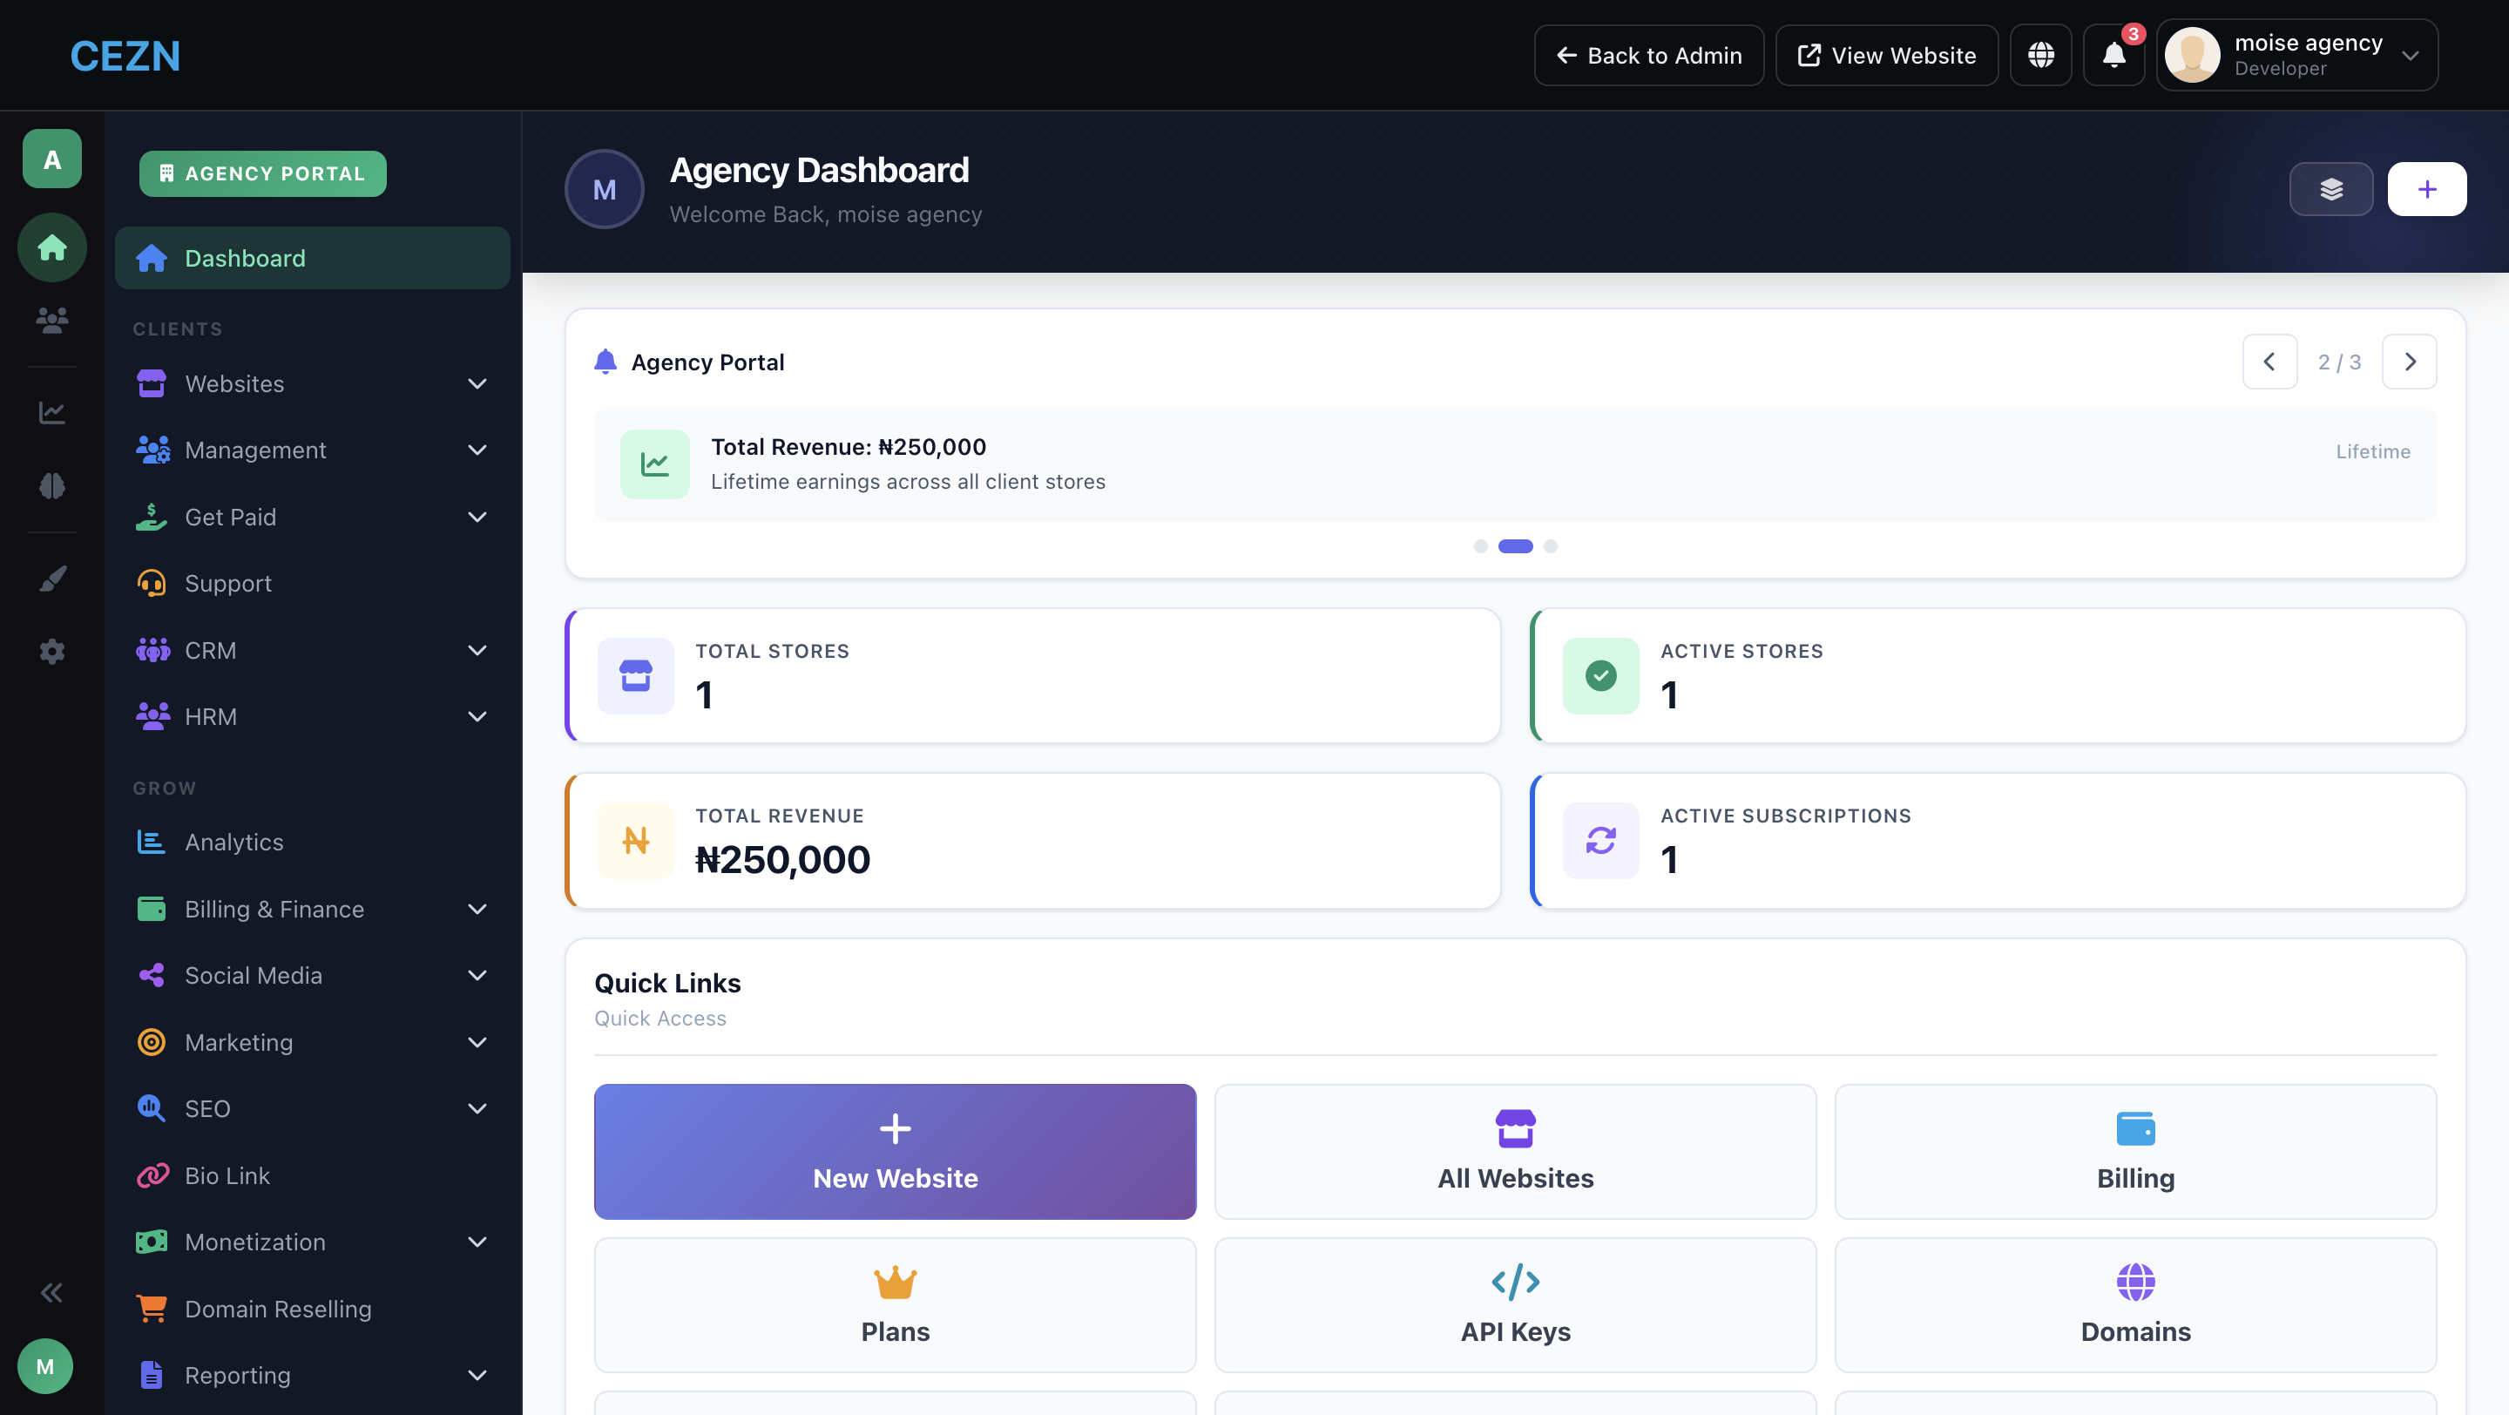This screenshot has width=2509, height=1415.
Task: Expand the Get Paid menu chevron
Action: 477,517
